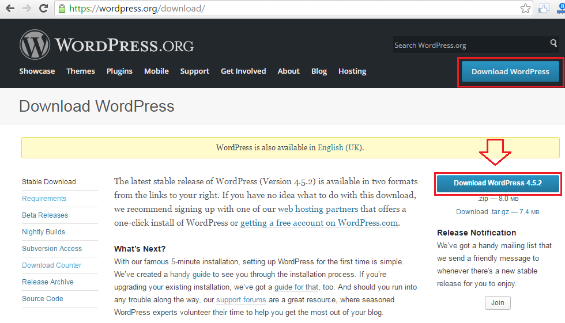Open the Plugins menu item

120,71
